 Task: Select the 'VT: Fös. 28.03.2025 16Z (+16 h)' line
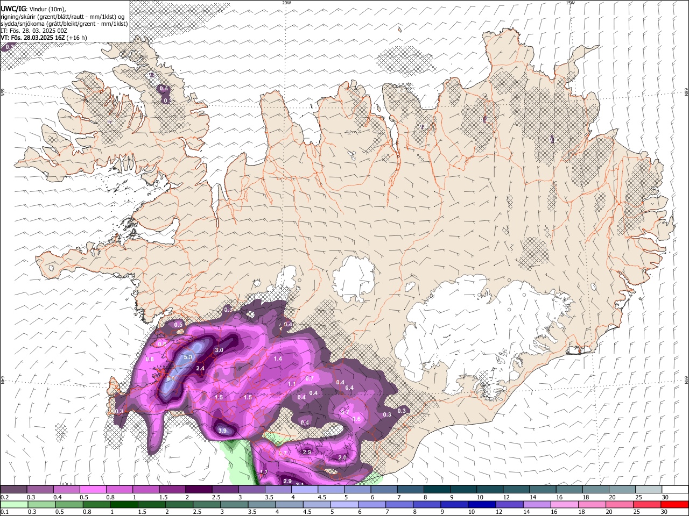click(x=44, y=38)
